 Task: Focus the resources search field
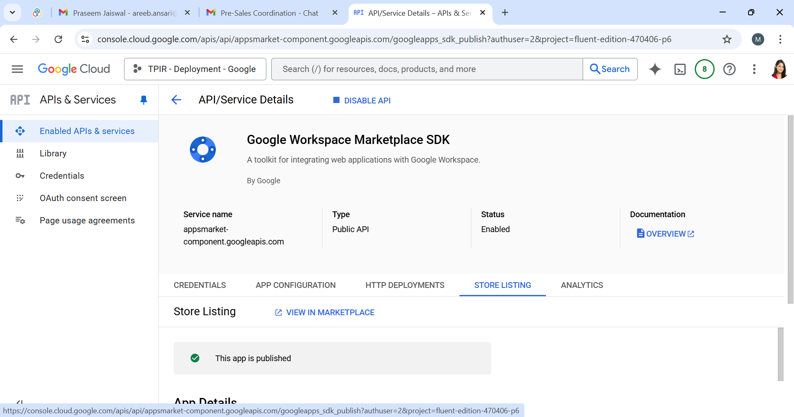(x=427, y=69)
